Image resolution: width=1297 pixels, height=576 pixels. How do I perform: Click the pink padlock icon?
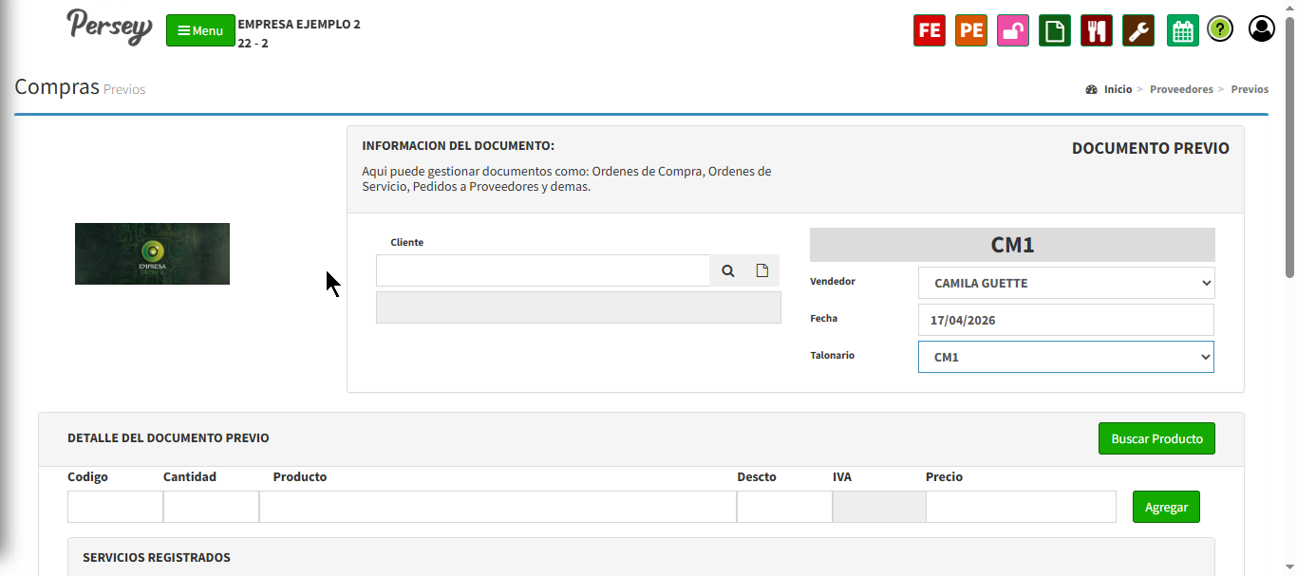click(1013, 30)
